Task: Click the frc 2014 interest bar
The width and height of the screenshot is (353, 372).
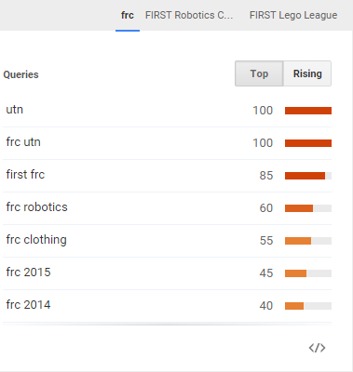Action: [308, 306]
